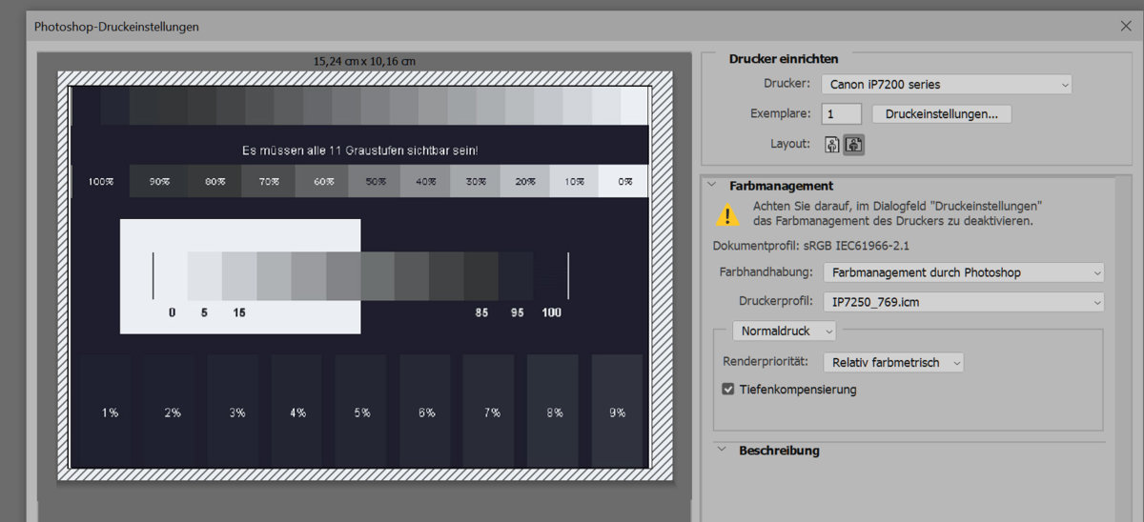Click the 5% dark patch in preview
1144x522 pixels.
click(361, 412)
